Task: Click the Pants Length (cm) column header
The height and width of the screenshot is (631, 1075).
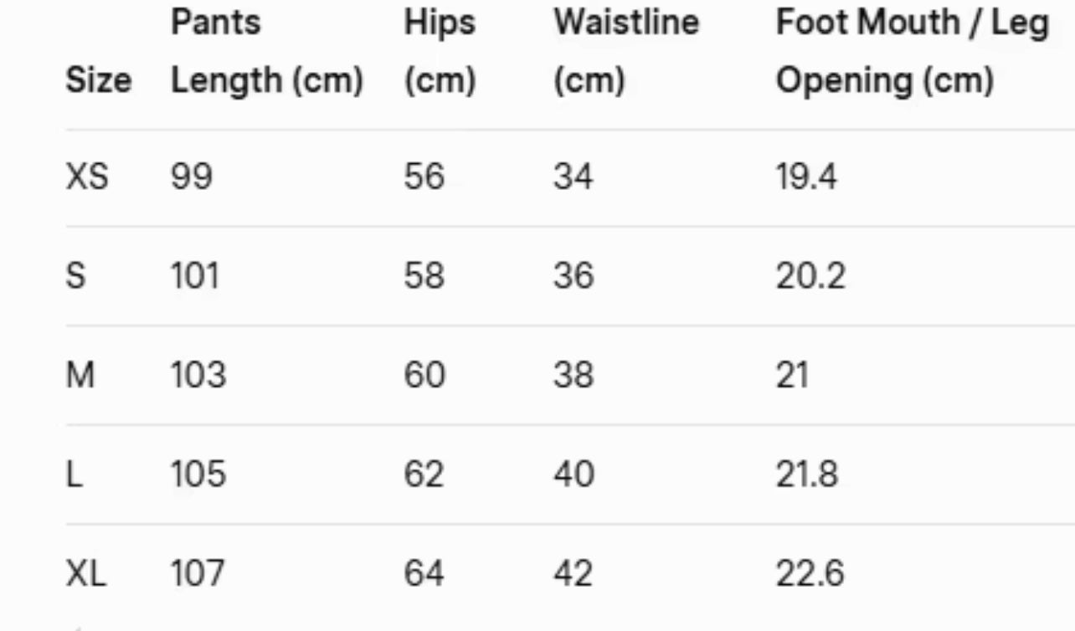Action: [266, 52]
